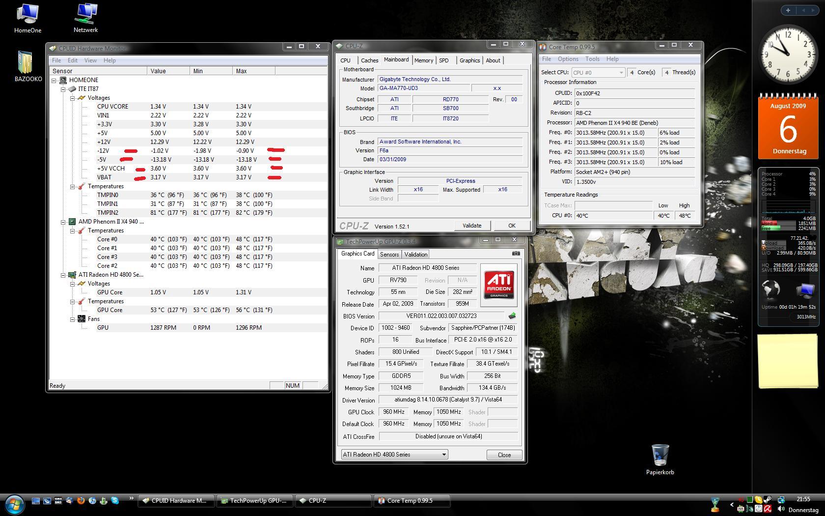The height and width of the screenshot is (516, 825).
Task: Switch to the CPU tab in CPU-Z
Action: click(x=346, y=60)
